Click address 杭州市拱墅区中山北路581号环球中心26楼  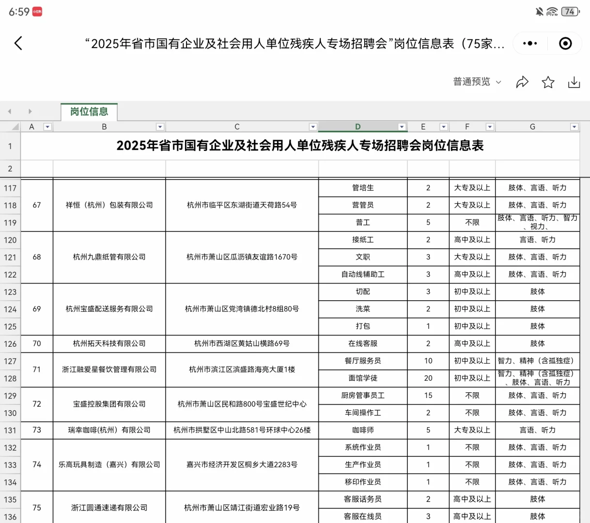(x=242, y=430)
